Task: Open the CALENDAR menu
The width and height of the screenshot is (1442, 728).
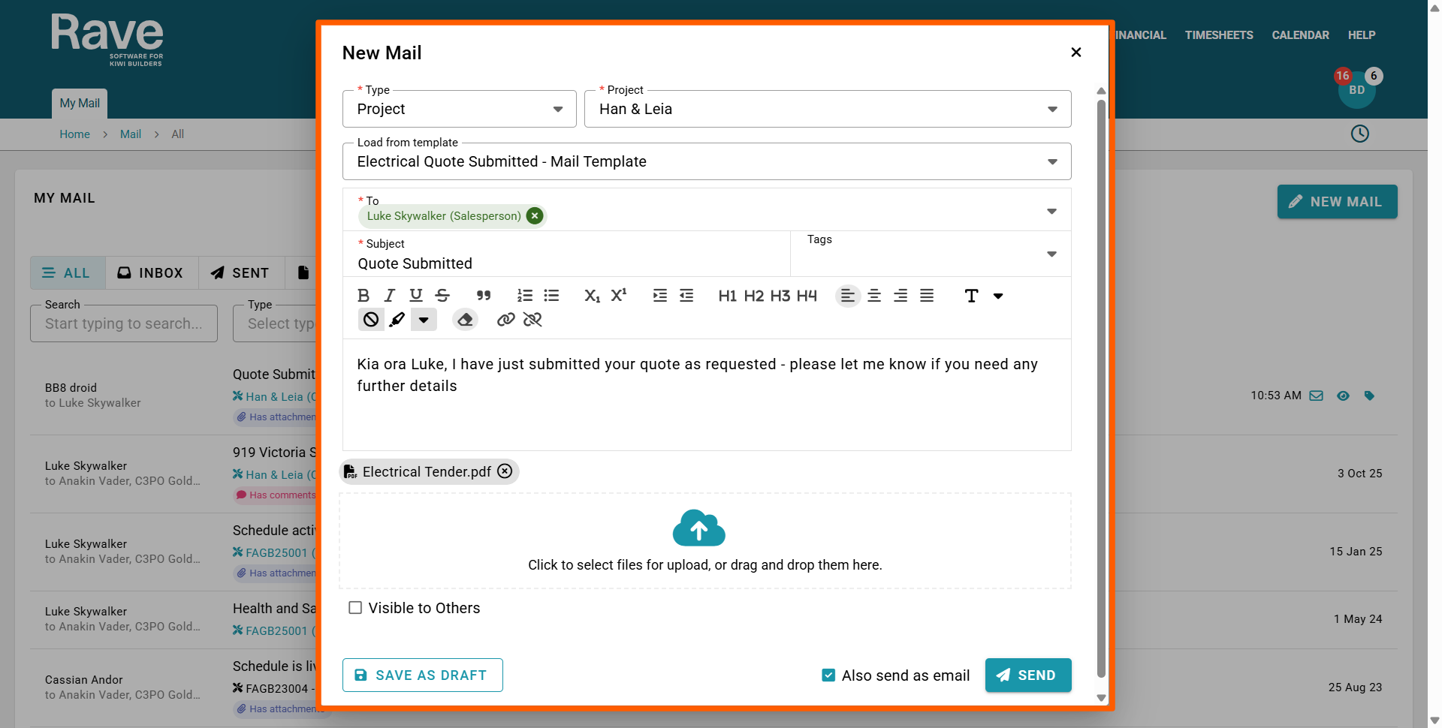Action: [1300, 35]
